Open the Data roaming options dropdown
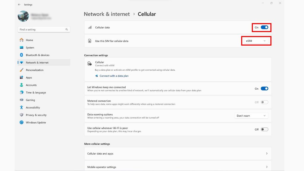 (251, 116)
